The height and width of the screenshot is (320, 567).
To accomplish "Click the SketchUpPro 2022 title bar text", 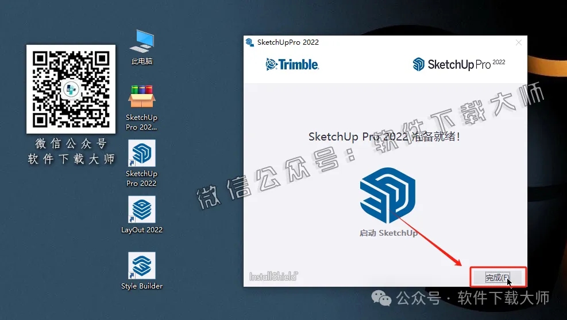I will (x=288, y=42).
